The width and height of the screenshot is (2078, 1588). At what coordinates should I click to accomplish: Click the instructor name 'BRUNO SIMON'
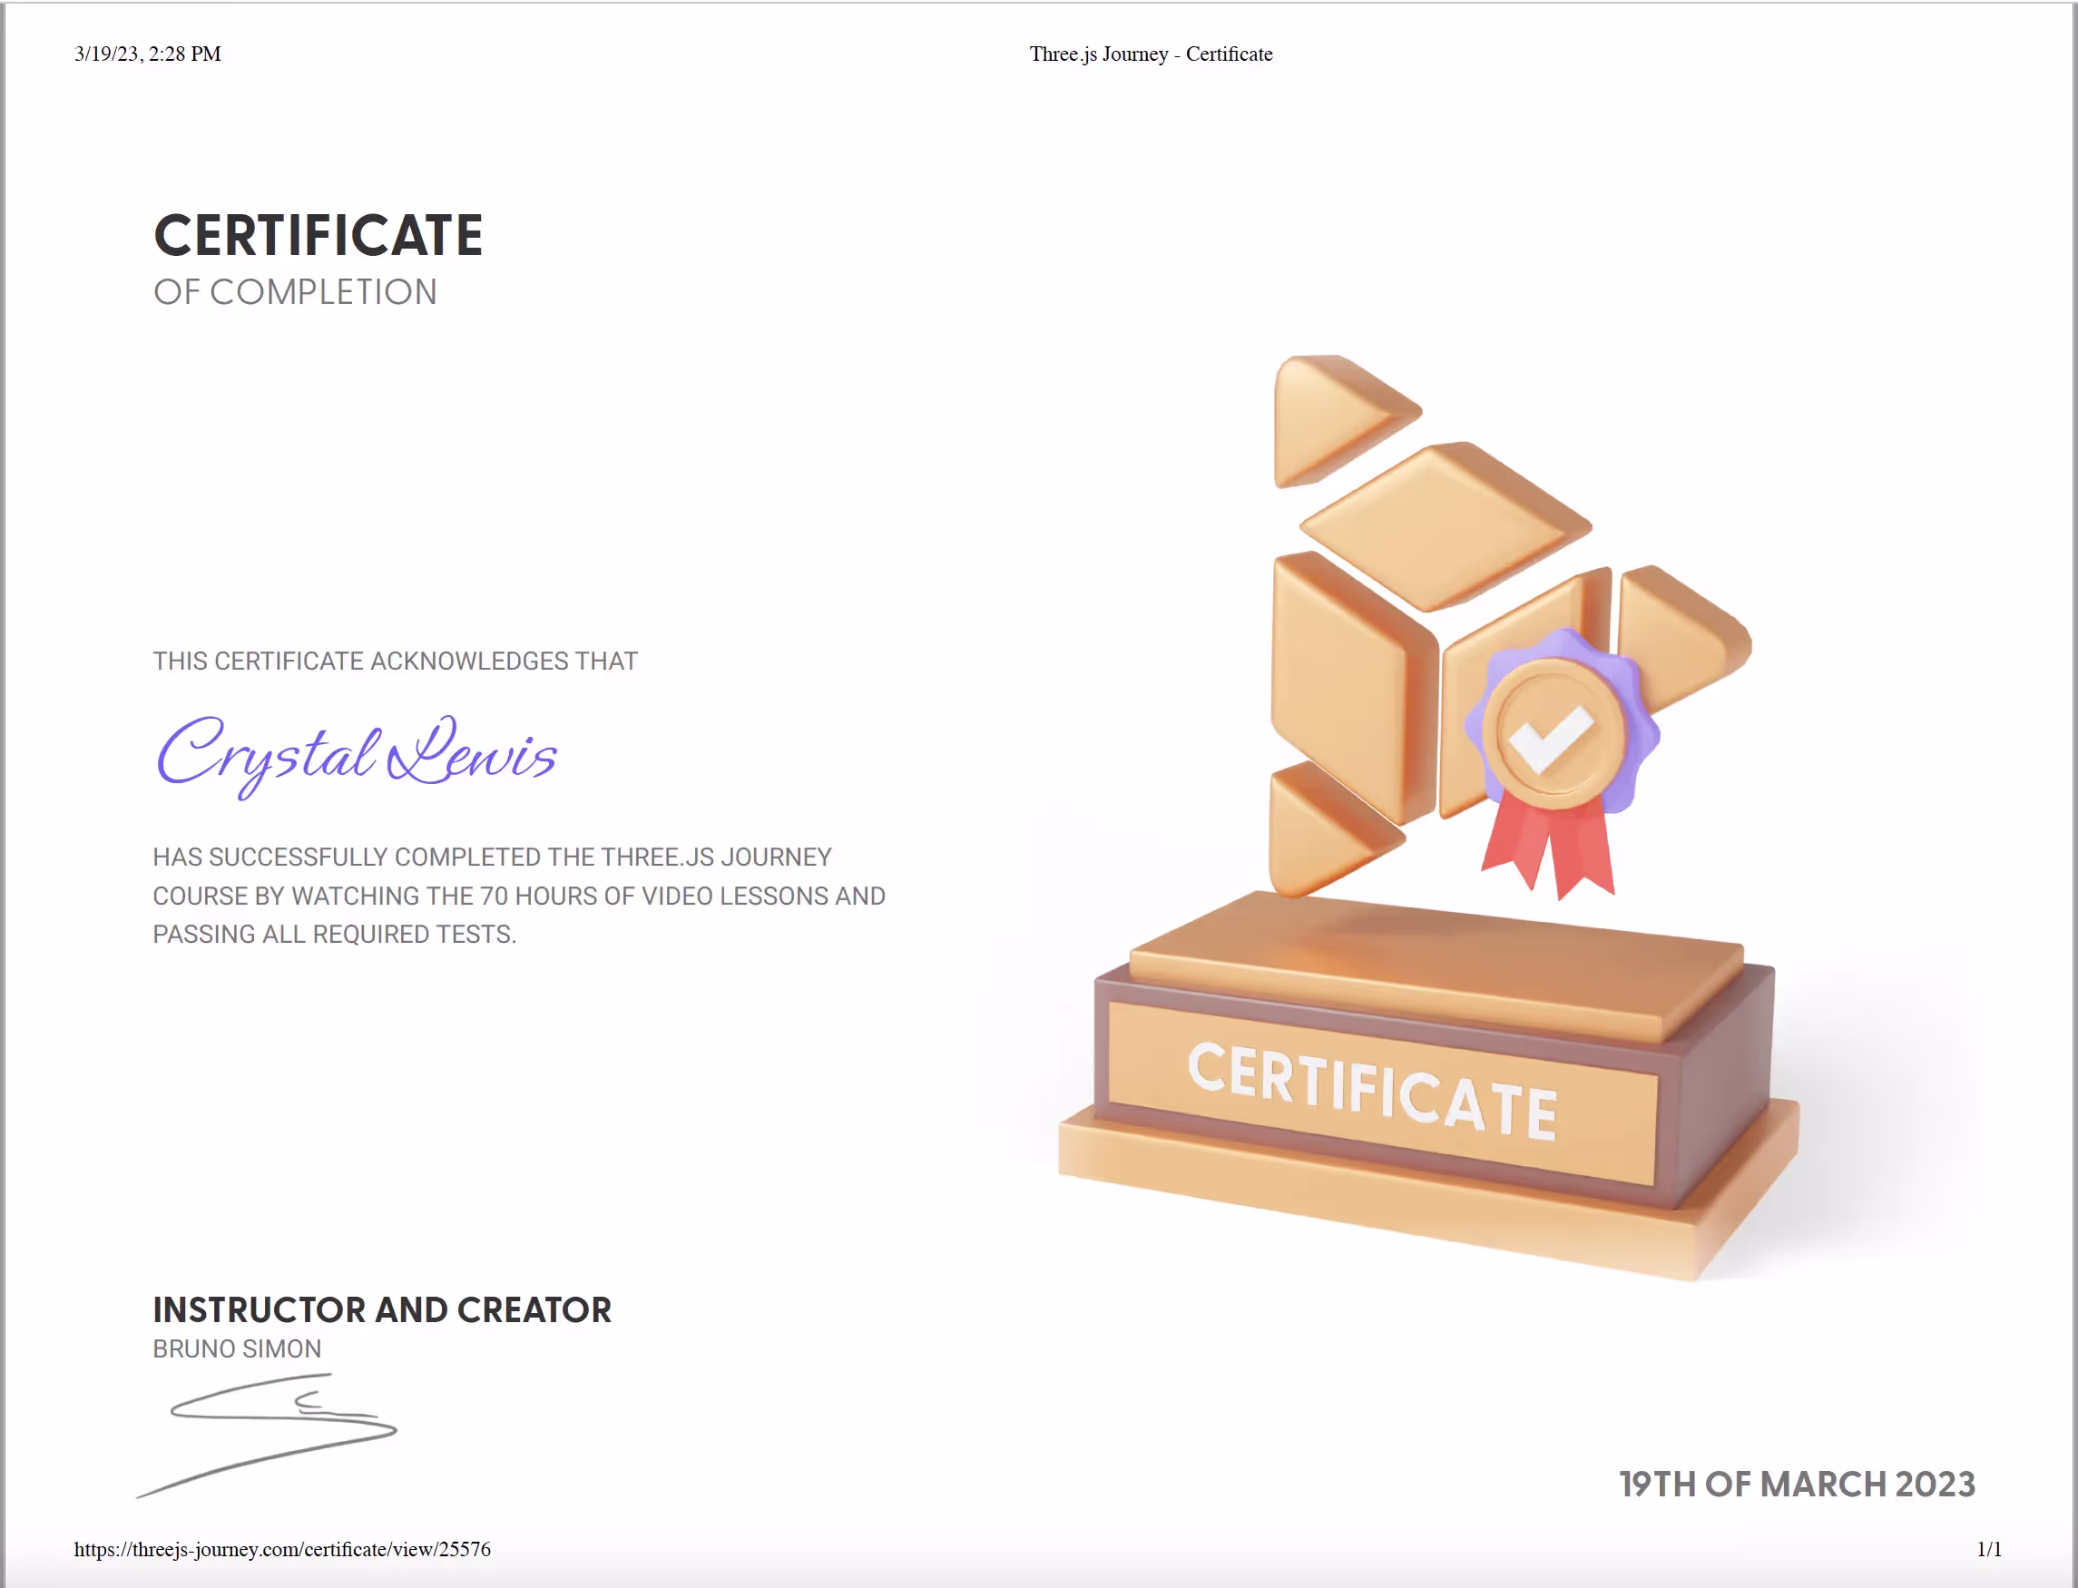(237, 1348)
